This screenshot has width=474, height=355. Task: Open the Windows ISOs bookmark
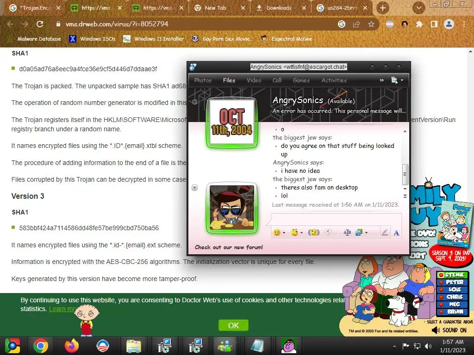coord(93,39)
